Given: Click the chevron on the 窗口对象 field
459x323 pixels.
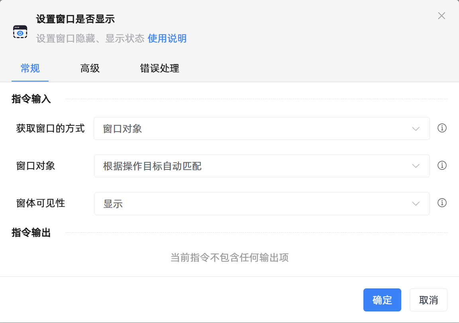Looking at the screenshot, I should [x=416, y=166].
